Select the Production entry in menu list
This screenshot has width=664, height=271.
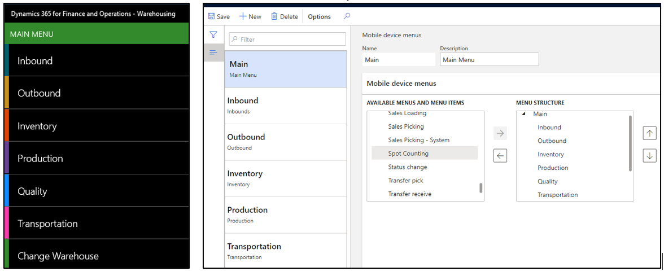[286, 215]
